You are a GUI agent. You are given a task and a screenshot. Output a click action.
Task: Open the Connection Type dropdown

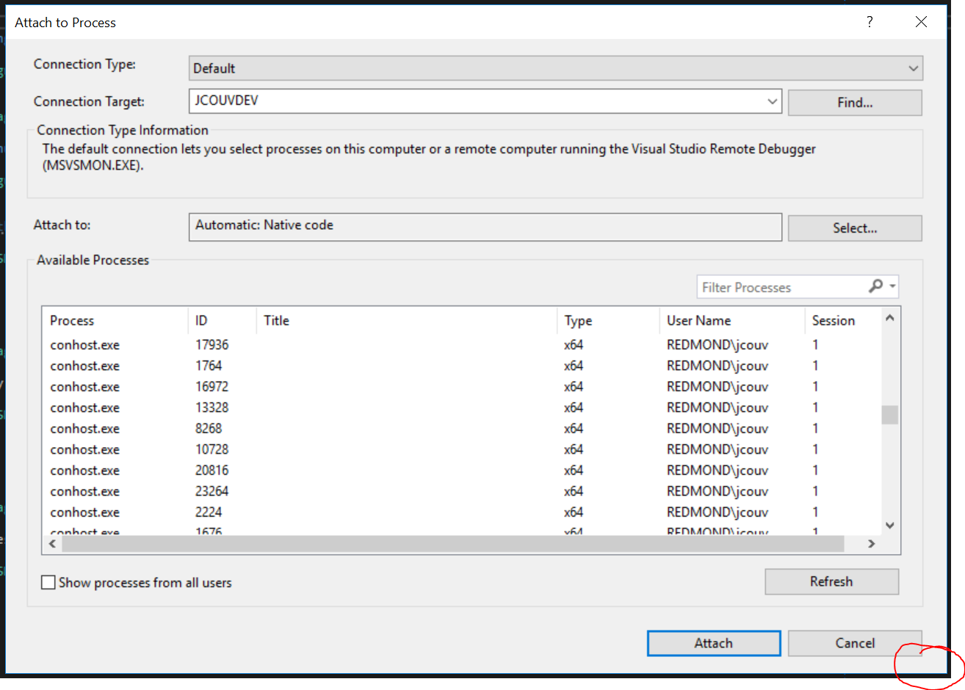point(915,68)
